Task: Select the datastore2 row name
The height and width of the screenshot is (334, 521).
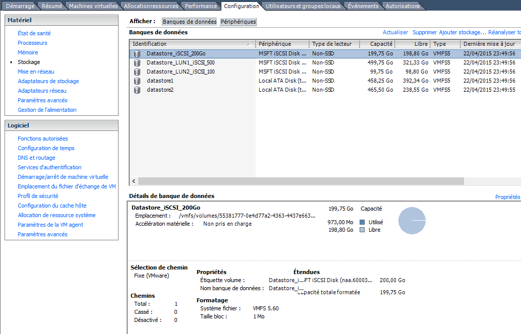Action: click(160, 90)
